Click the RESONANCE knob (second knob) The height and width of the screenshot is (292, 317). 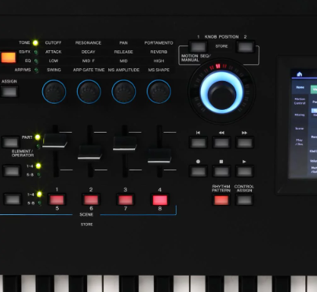89,92
